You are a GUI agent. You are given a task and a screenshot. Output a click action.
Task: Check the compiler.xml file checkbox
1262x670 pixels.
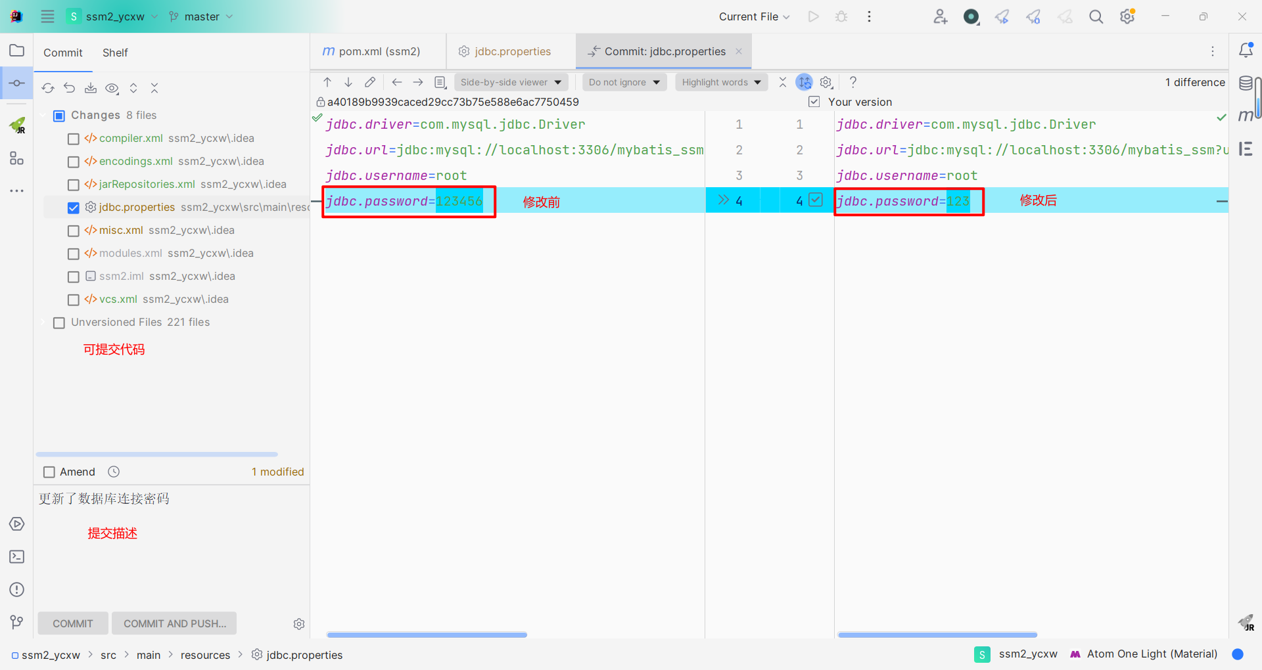[73, 139]
